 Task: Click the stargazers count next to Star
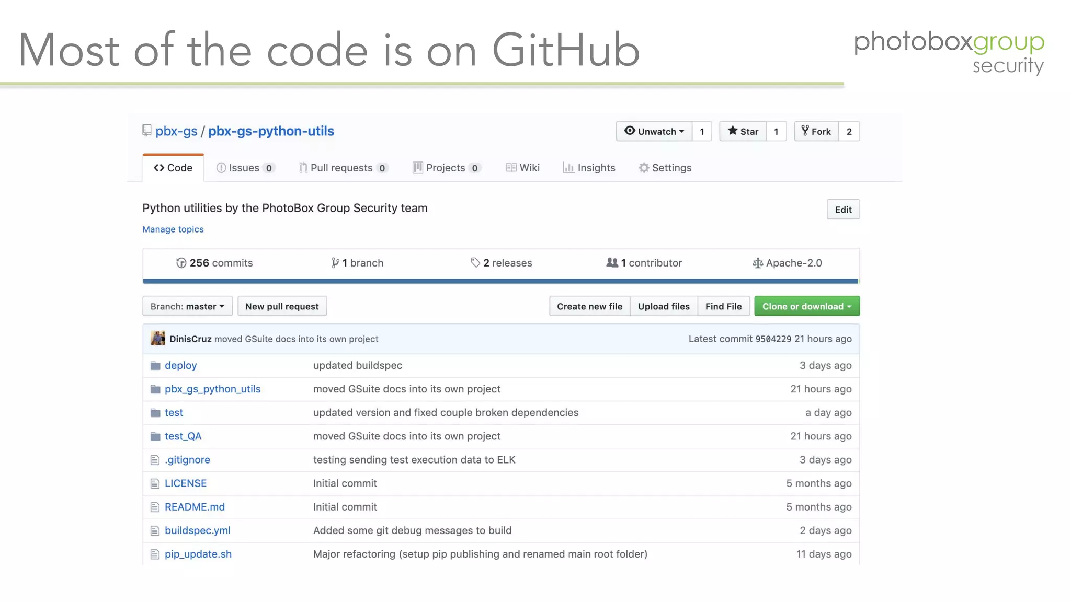point(777,131)
